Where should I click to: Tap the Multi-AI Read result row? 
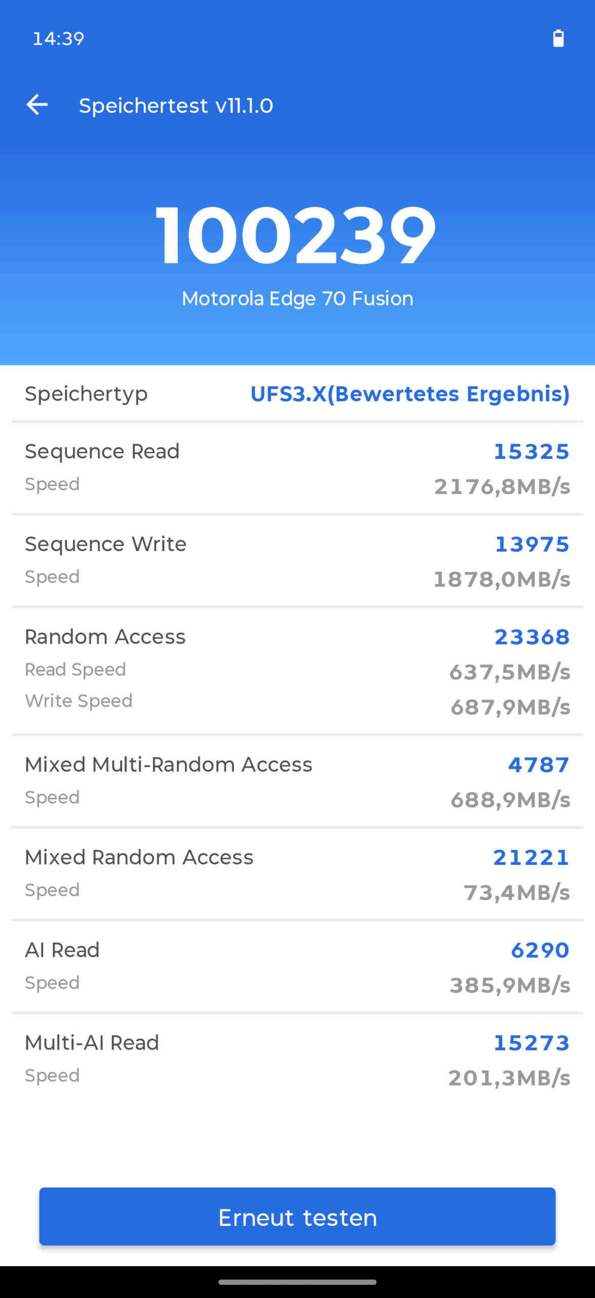click(297, 1059)
